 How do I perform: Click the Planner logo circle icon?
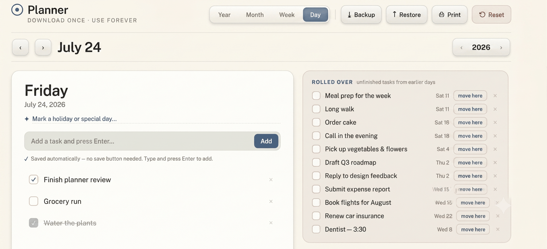(17, 10)
